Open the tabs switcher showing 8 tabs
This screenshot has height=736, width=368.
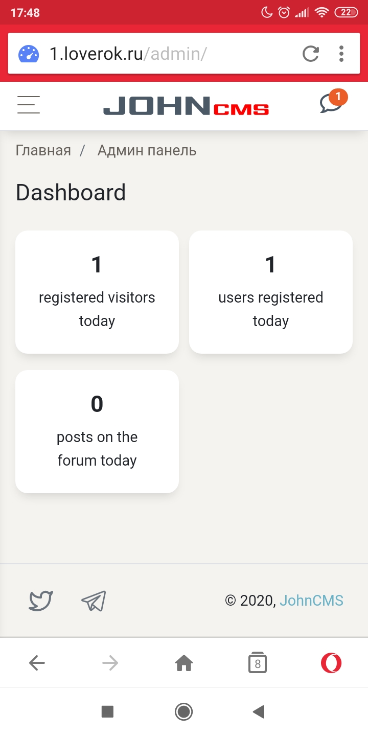click(x=258, y=663)
